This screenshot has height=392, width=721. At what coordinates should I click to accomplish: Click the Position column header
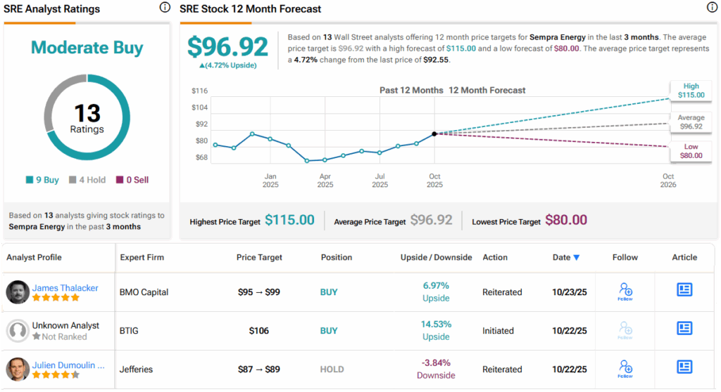click(x=337, y=258)
